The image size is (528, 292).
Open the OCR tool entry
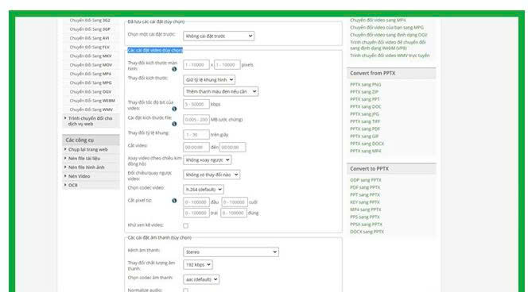[72, 185]
